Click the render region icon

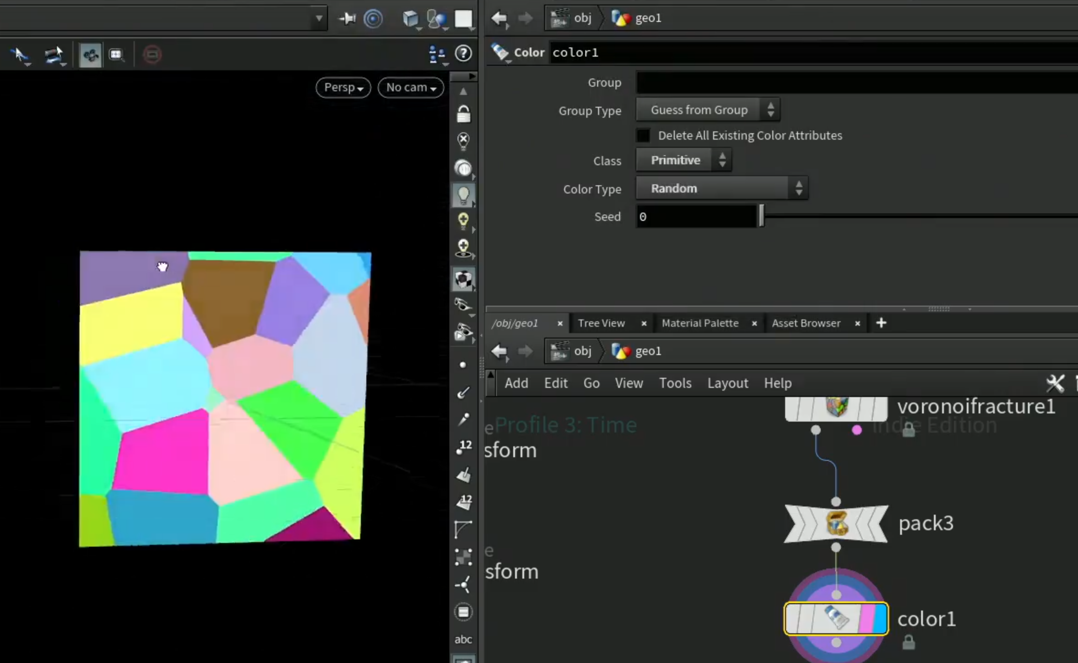(x=116, y=55)
